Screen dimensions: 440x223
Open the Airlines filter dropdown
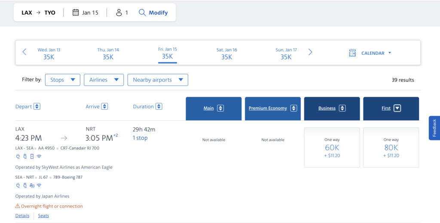(104, 80)
